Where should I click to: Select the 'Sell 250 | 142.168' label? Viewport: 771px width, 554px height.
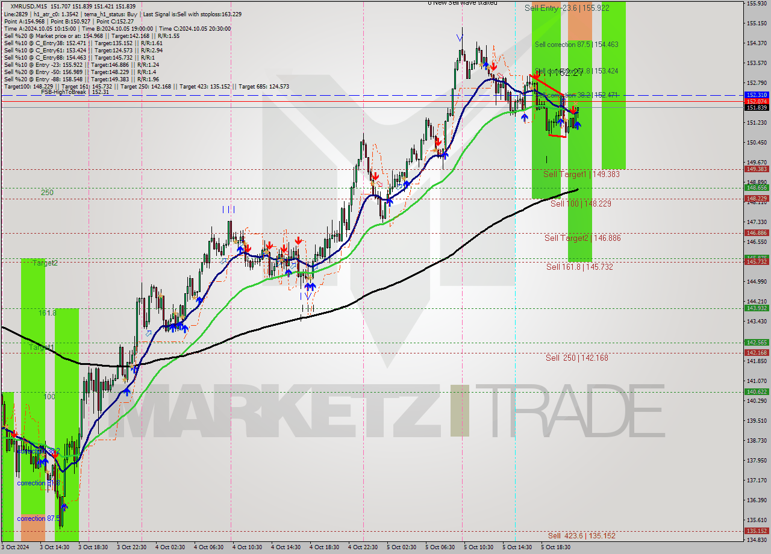tap(577, 358)
